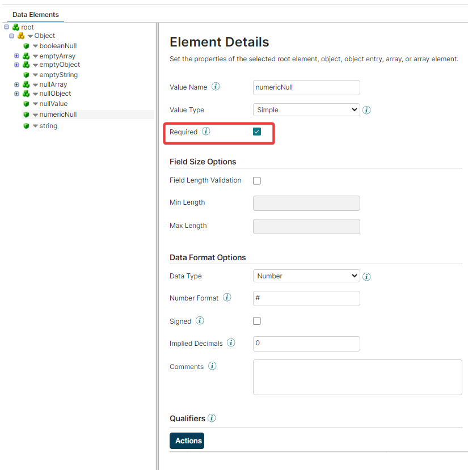Click the Actions button
The height and width of the screenshot is (470, 468).
click(187, 441)
